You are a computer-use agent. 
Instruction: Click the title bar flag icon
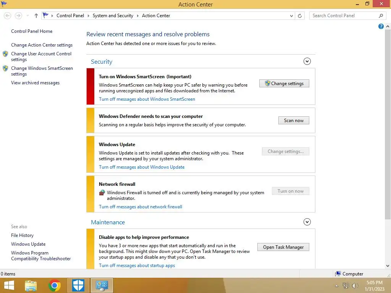pyautogui.click(x=4, y=4)
